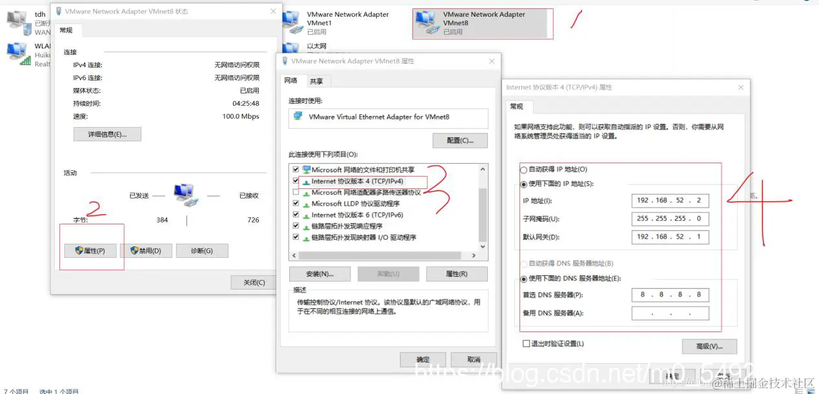Click the WLAN adapter icon
The width and height of the screenshot is (819, 394).
[x=17, y=54]
